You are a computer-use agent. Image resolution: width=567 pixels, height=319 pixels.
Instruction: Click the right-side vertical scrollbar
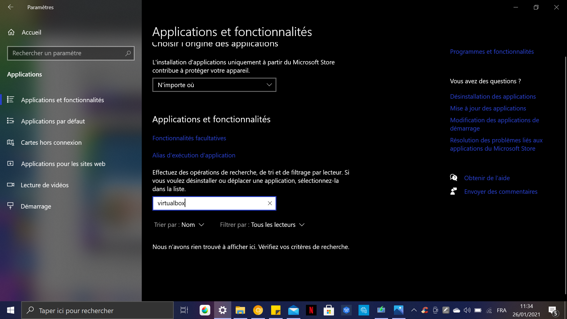coord(566,174)
